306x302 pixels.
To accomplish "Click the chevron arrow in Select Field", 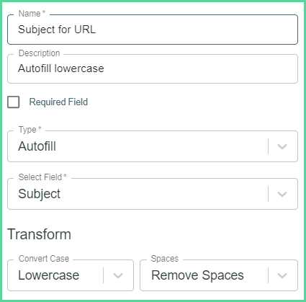I will click(282, 194).
